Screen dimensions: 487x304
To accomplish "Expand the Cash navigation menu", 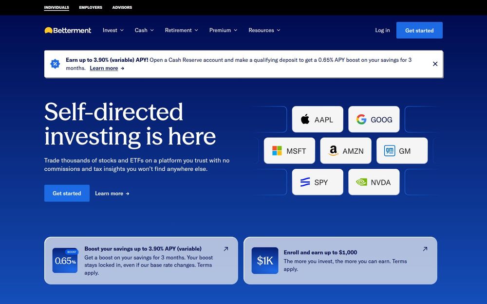I will click(144, 30).
